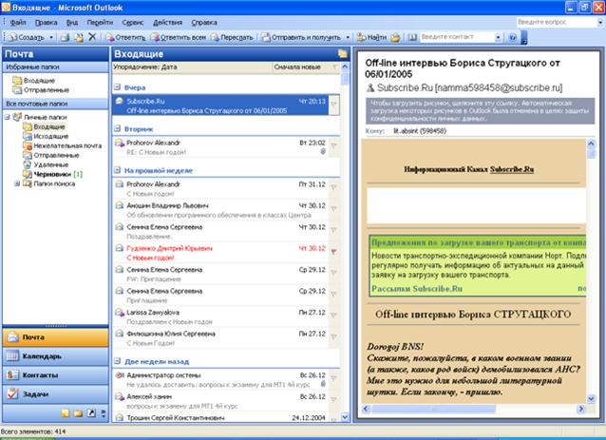Click Ответить всем toolbar button
Screen dimensions: 606x440
pyautogui.click(x=179, y=37)
